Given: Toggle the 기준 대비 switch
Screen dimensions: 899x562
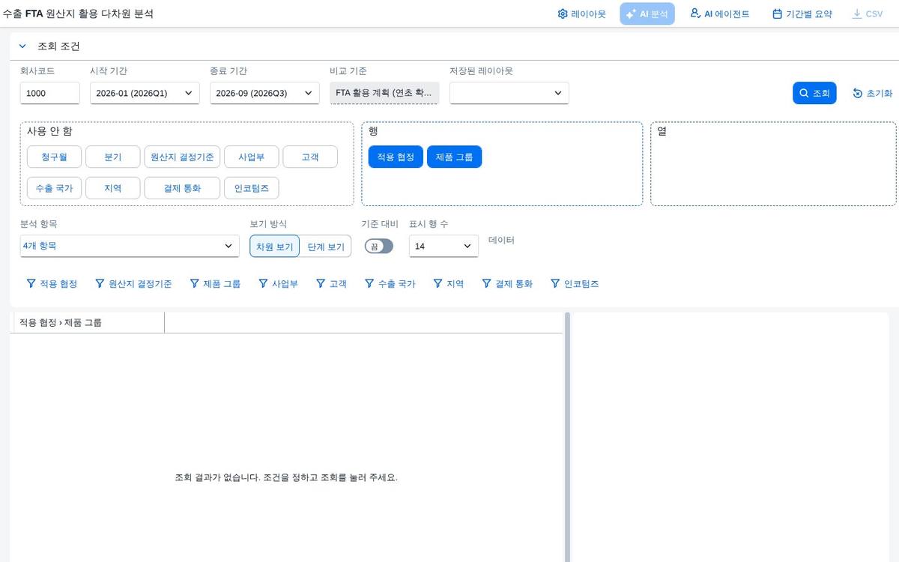Looking at the screenshot, I should pyautogui.click(x=378, y=246).
